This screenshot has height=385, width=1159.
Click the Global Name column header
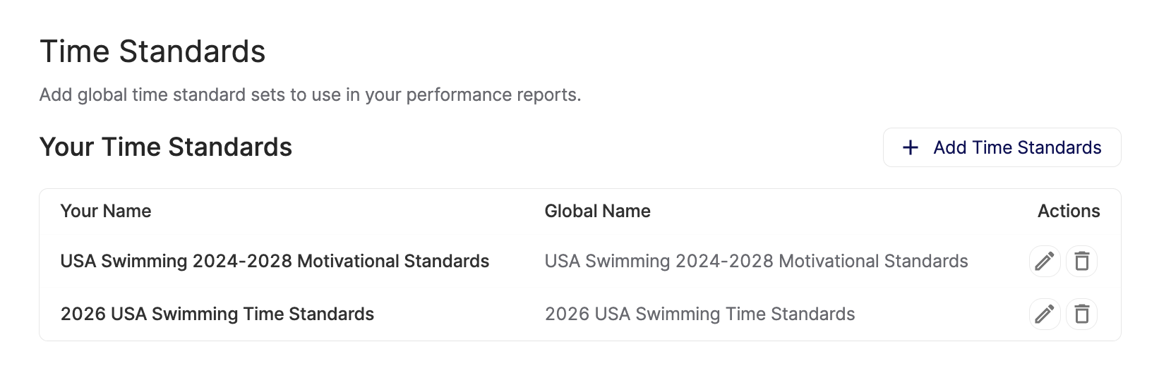597,211
